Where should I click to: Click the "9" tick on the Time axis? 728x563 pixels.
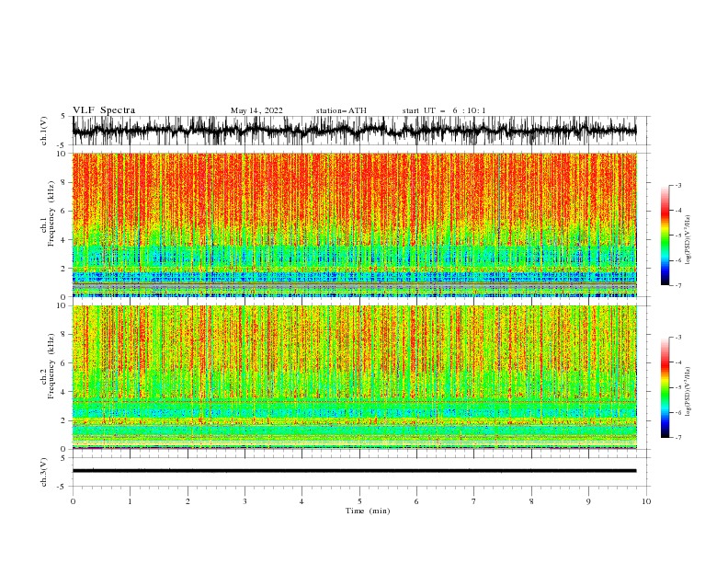[x=588, y=501]
